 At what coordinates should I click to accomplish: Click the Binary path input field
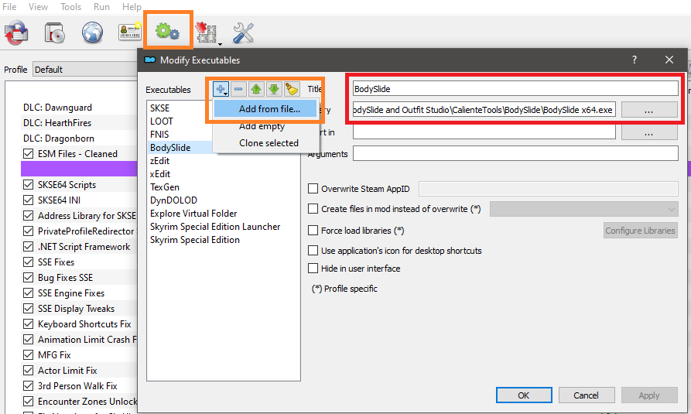coord(484,110)
